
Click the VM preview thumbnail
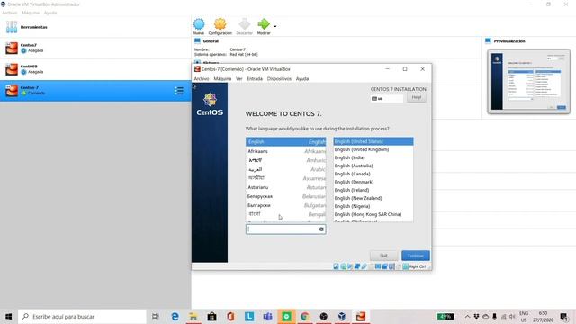(x=529, y=82)
